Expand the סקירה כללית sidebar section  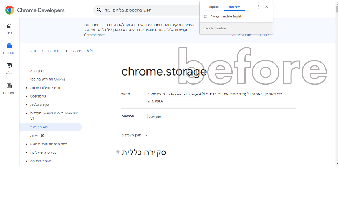[x=26, y=105]
